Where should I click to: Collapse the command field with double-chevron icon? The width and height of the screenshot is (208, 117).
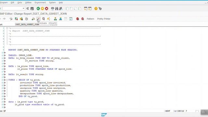(x=28, y=9)
